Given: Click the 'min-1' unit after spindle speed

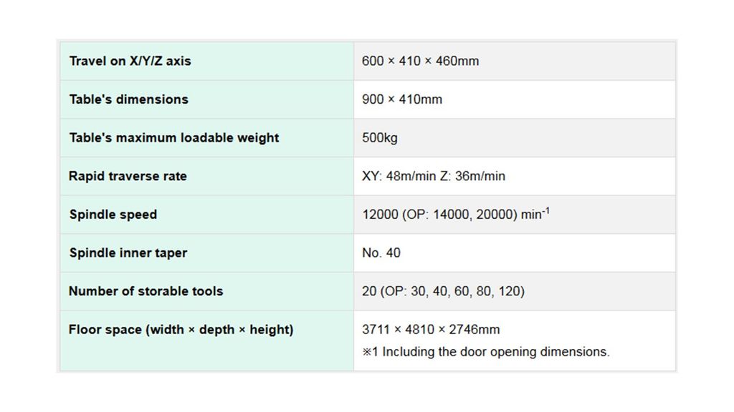Looking at the screenshot, I should coord(535,214).
